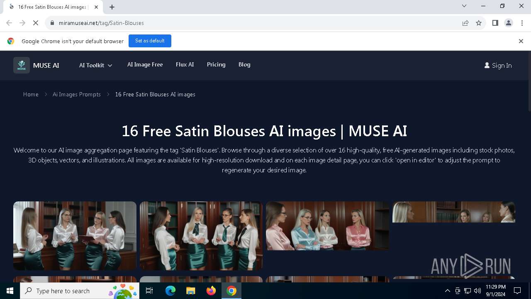Open File Explorer from the taskbar

coord(190,291)
